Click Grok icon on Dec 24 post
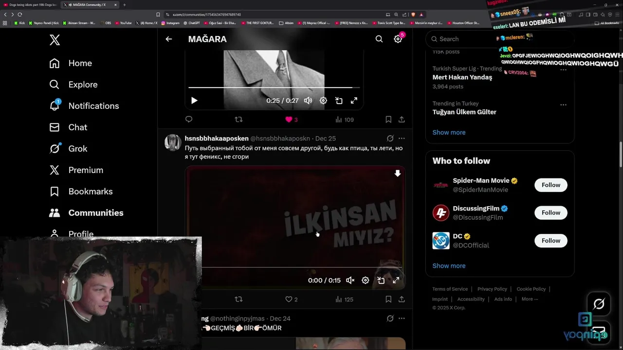 click(390, 318)
